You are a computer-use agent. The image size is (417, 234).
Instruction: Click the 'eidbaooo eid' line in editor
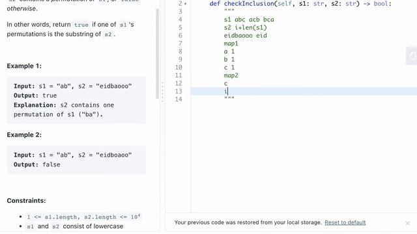[245, 36]
